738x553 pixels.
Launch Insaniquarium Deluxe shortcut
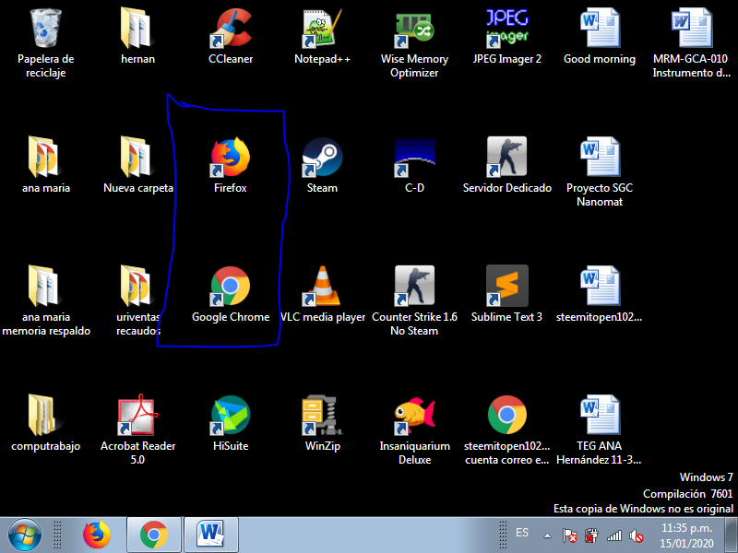pyautogui.click(x=414, y=416)
